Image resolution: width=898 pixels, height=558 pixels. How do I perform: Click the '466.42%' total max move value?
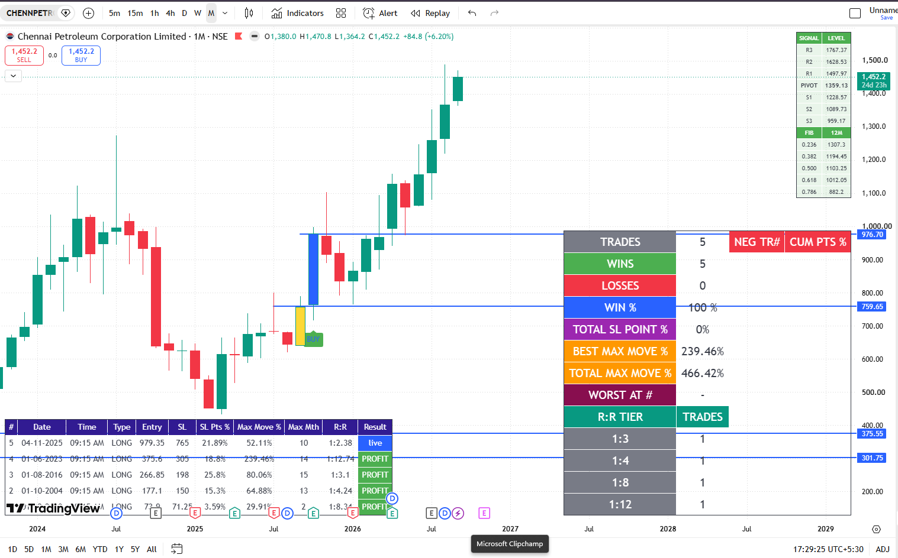(703, 373)
